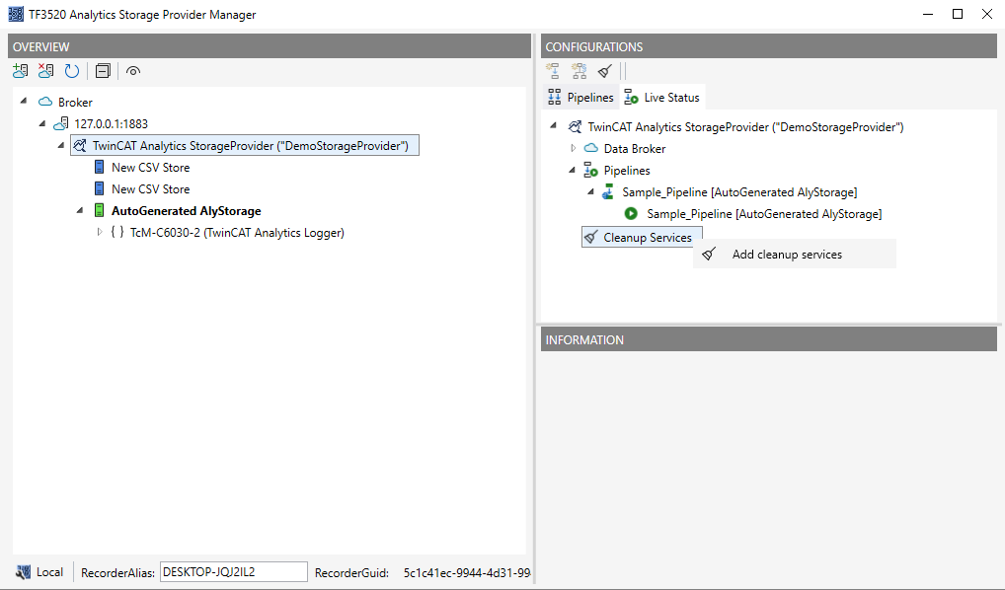Click the Pipelines node icon in Configurations tree
Screen dimensions: 1005x590
click(x=590, y=171)
